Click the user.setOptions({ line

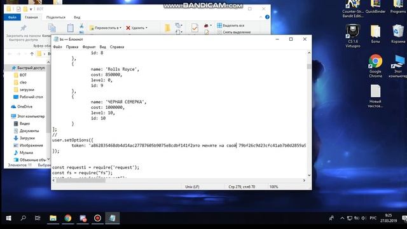click(x=72, y=140)
